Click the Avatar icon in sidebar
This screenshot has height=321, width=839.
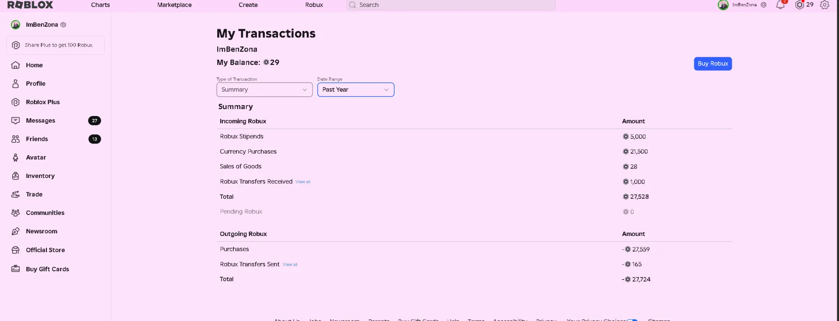16,157
